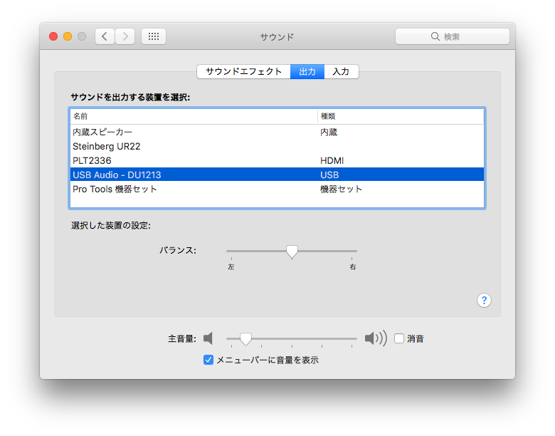Click the 機器セット type cell

click(342, 189)
